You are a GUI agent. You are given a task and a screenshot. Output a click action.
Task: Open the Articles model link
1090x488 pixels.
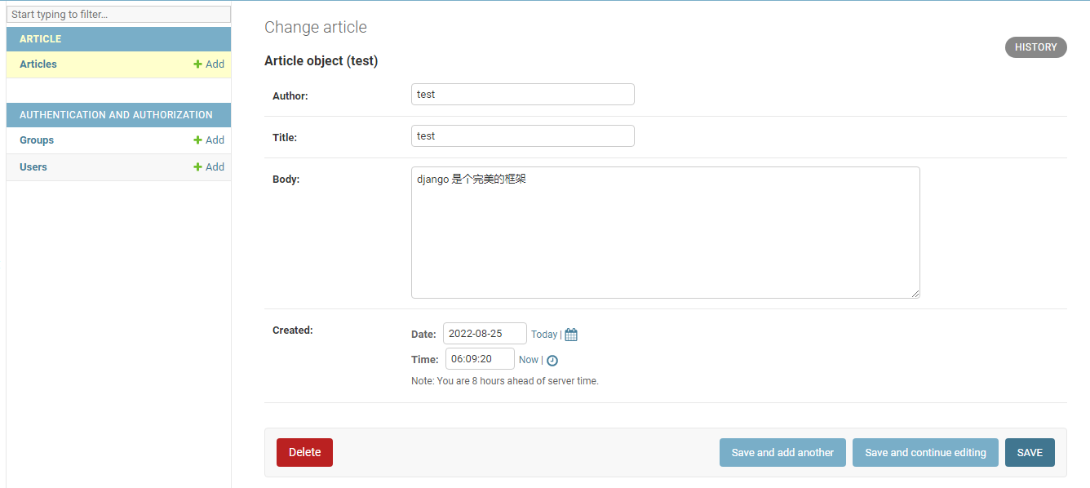point(38,64)
